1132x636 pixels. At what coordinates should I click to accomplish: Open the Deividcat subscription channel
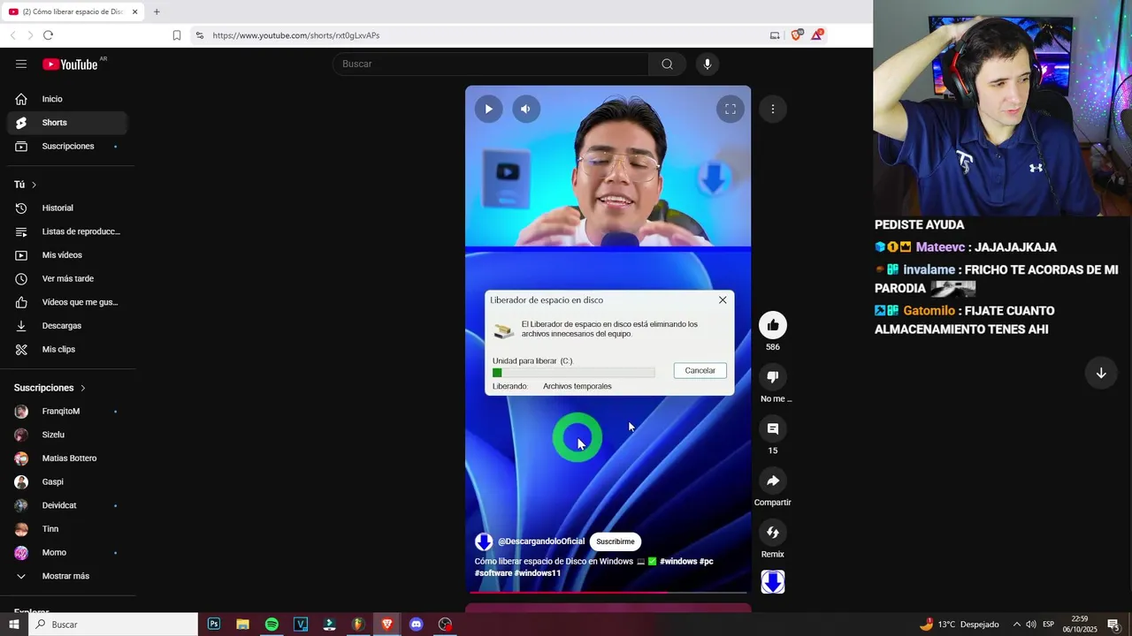[67, 505]
